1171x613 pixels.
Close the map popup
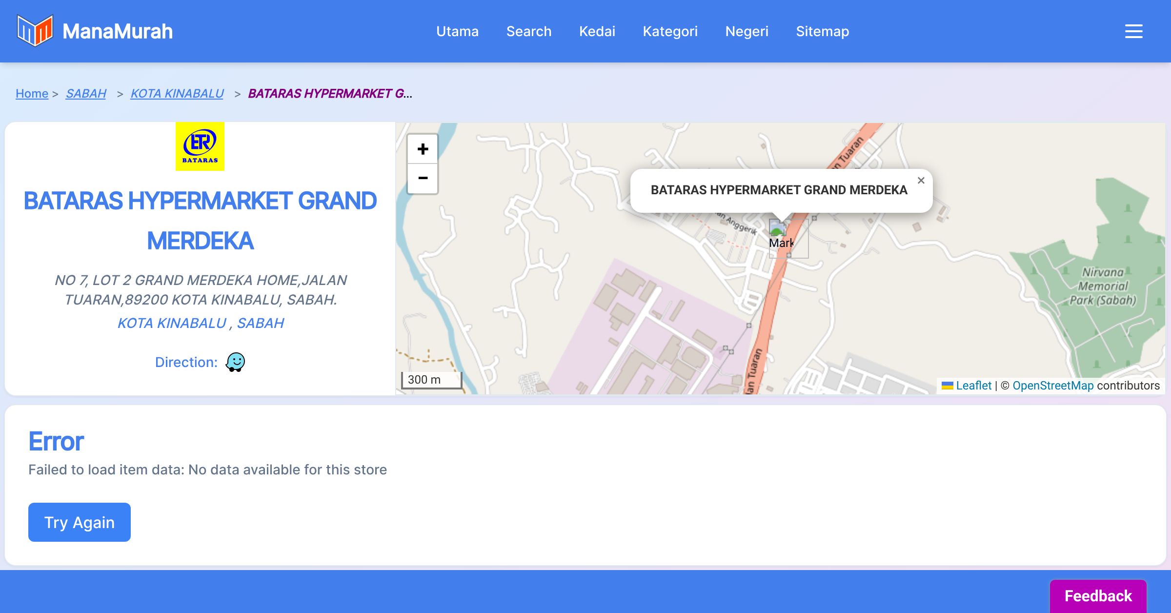(921, 181)
